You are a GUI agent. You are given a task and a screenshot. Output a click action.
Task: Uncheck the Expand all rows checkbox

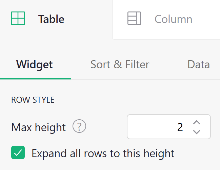click(x=18, y=153)
